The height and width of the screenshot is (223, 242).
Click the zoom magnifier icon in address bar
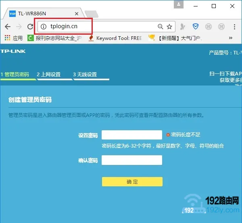pyautogui.click(x=160, y=27)
